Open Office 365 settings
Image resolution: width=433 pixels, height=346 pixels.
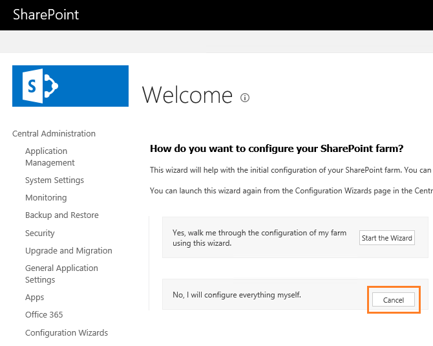pyautogui.click(x=44, y=315)
